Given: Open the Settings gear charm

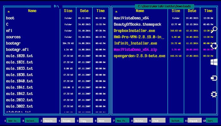Looking at the screenshot, I should pos(214,94).
